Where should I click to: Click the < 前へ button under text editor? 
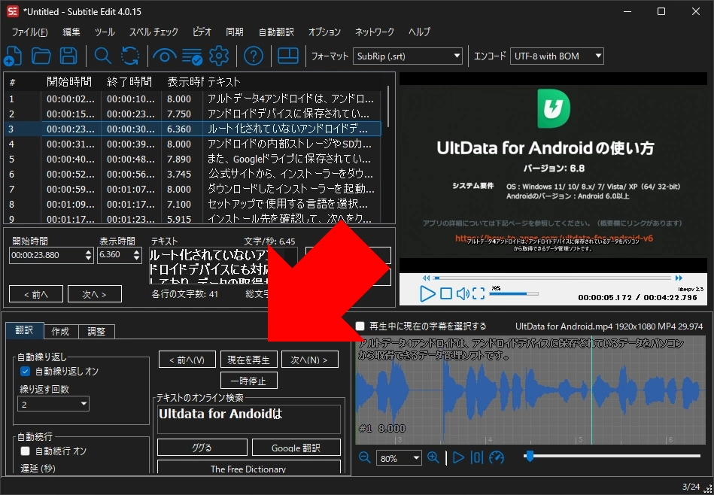(36, 294)
